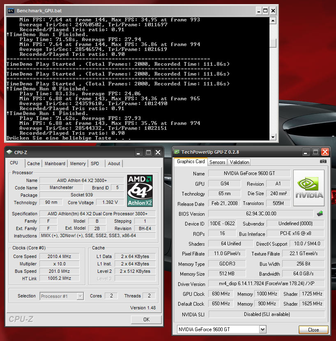Maximize the Benchmark_GPU.bat console window

click(265, 11)
